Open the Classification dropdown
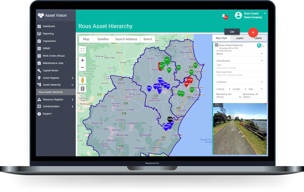The width and height of the screenshot is (304, 192). click(240, 61)
